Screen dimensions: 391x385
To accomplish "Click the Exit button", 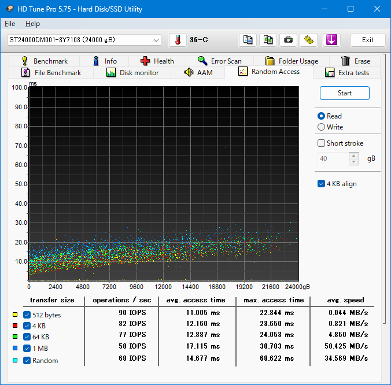I will (x=367, y=40).
